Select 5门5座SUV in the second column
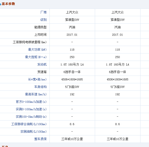The height and width of the screenshot is (147, 149). (x=117, y=87)
